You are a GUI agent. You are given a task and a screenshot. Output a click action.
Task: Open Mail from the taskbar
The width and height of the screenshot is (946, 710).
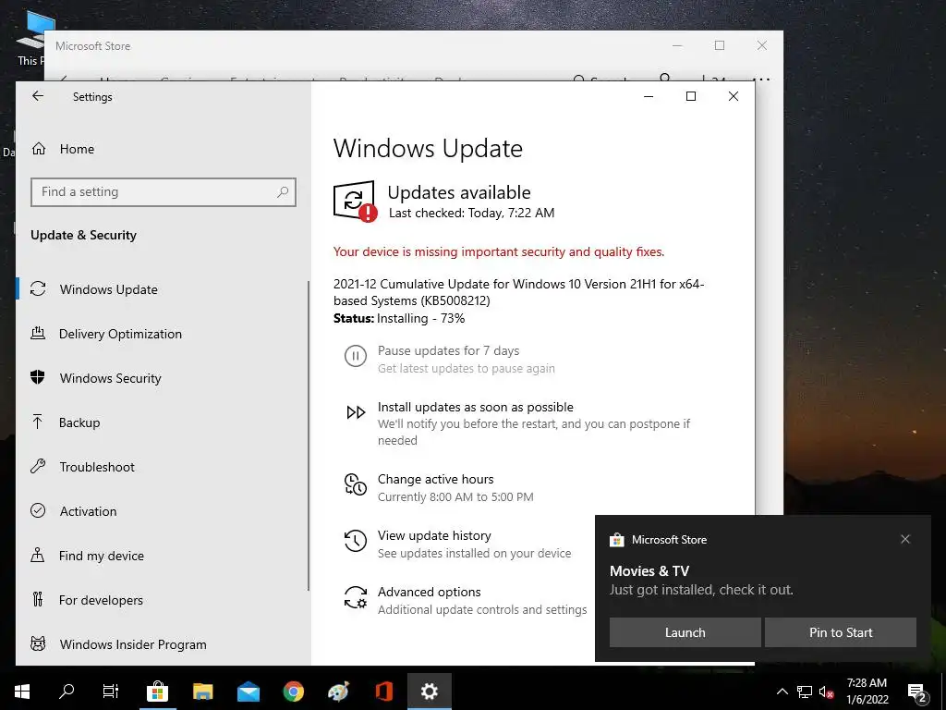click(x=248, y=692)
